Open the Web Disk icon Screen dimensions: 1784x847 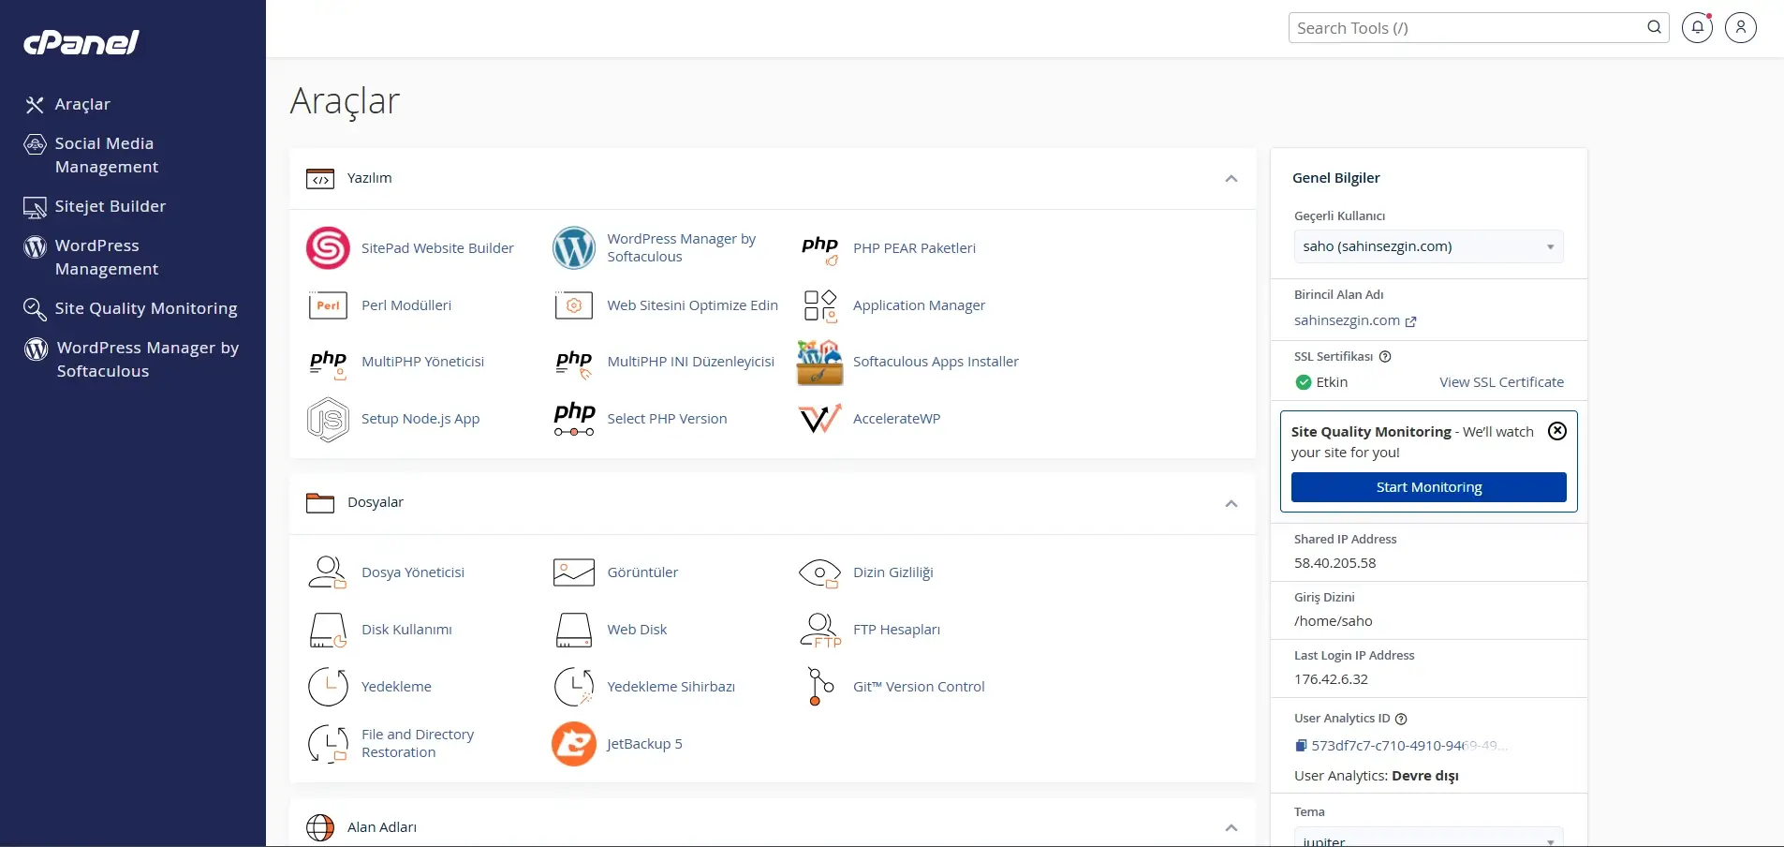click(x=574, y=631)
